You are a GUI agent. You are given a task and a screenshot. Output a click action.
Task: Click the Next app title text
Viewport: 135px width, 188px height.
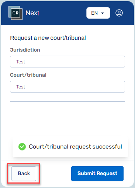tap(32, 13)
